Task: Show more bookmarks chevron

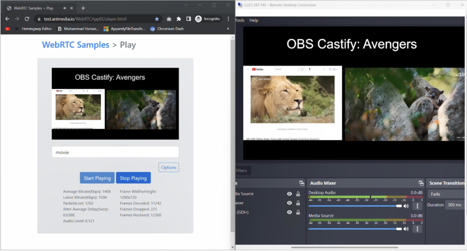Action: point(228,29)
